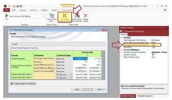Select the 210.0686221 nm wavelength cell
Screen dimensions: 172x100
point(80,59)
